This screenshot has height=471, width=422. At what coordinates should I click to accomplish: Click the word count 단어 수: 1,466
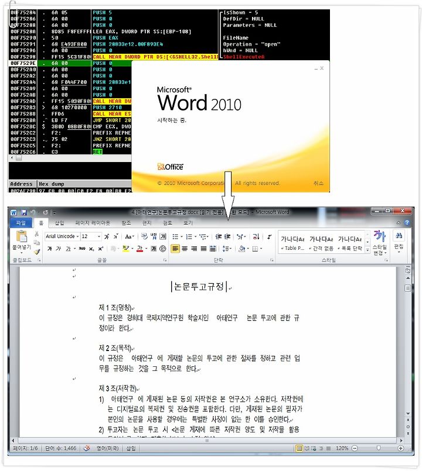60,448
